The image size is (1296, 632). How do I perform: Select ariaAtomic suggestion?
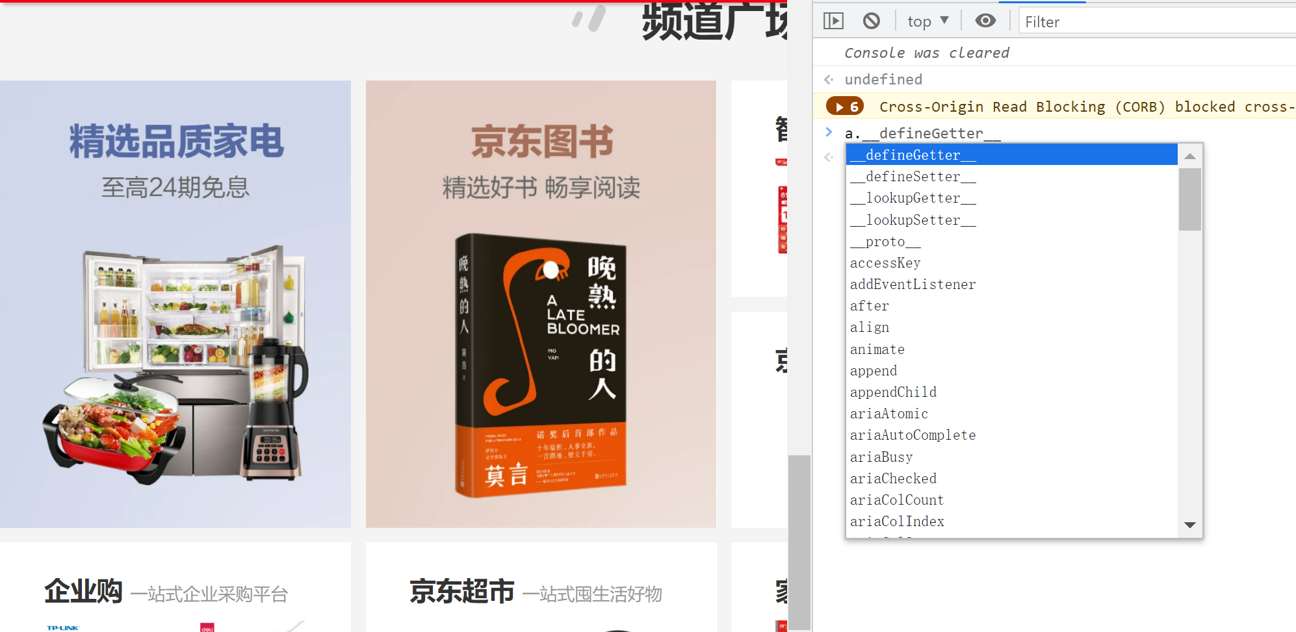[1011, 413]
